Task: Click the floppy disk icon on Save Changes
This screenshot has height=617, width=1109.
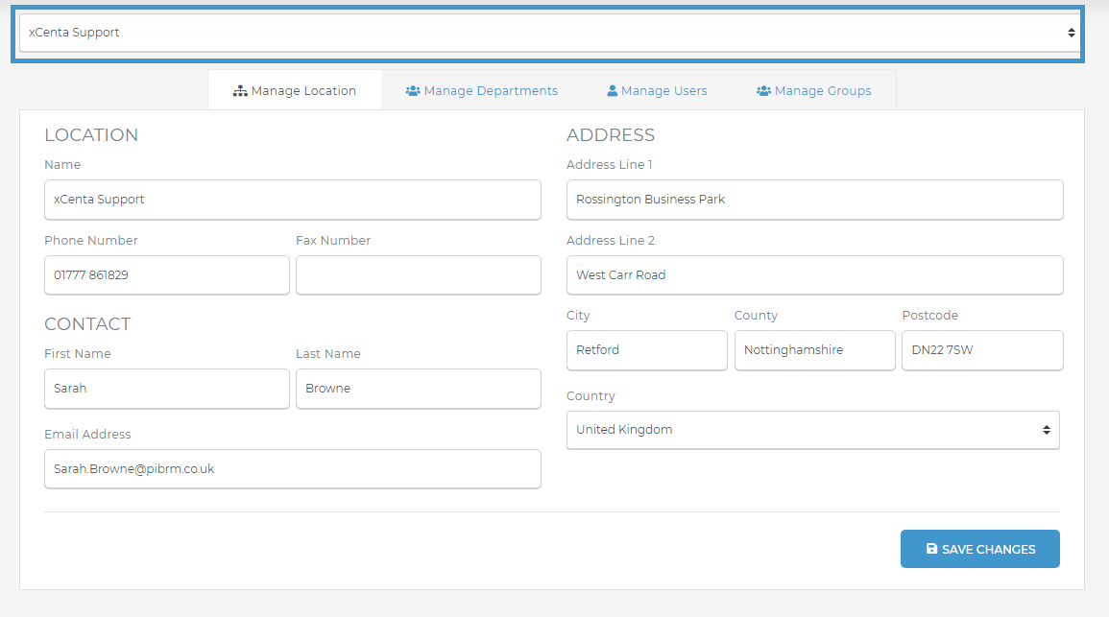Action: point(932,549)
